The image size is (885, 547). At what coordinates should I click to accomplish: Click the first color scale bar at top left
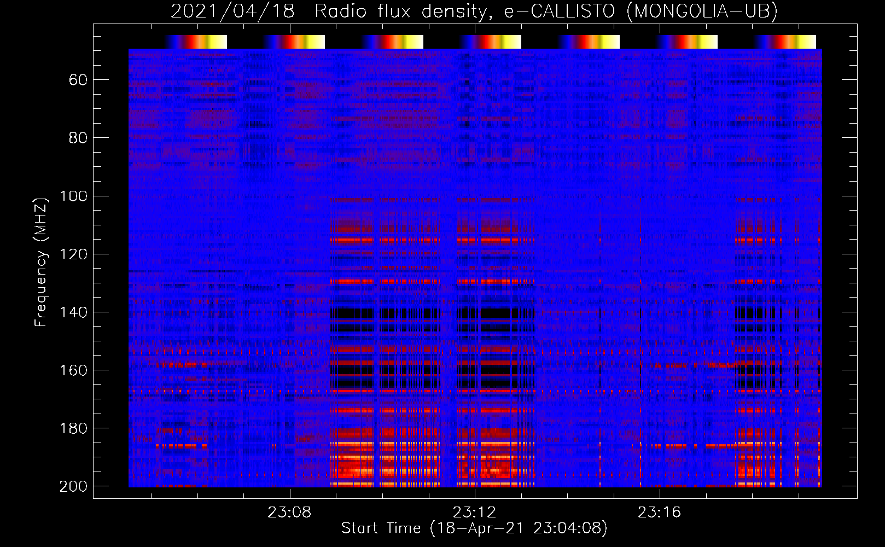click(196, 42)
